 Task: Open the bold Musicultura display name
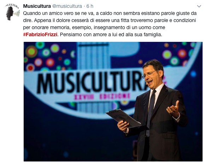(x=37, y=6)
